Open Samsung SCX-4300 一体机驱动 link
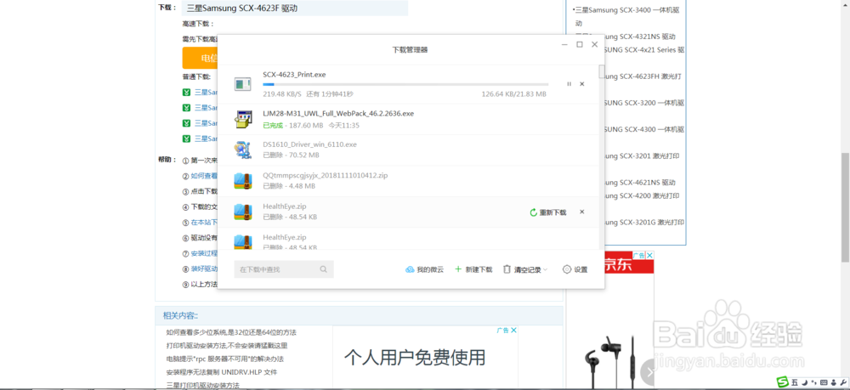This screenshot has height=390, width=850. 644,129
